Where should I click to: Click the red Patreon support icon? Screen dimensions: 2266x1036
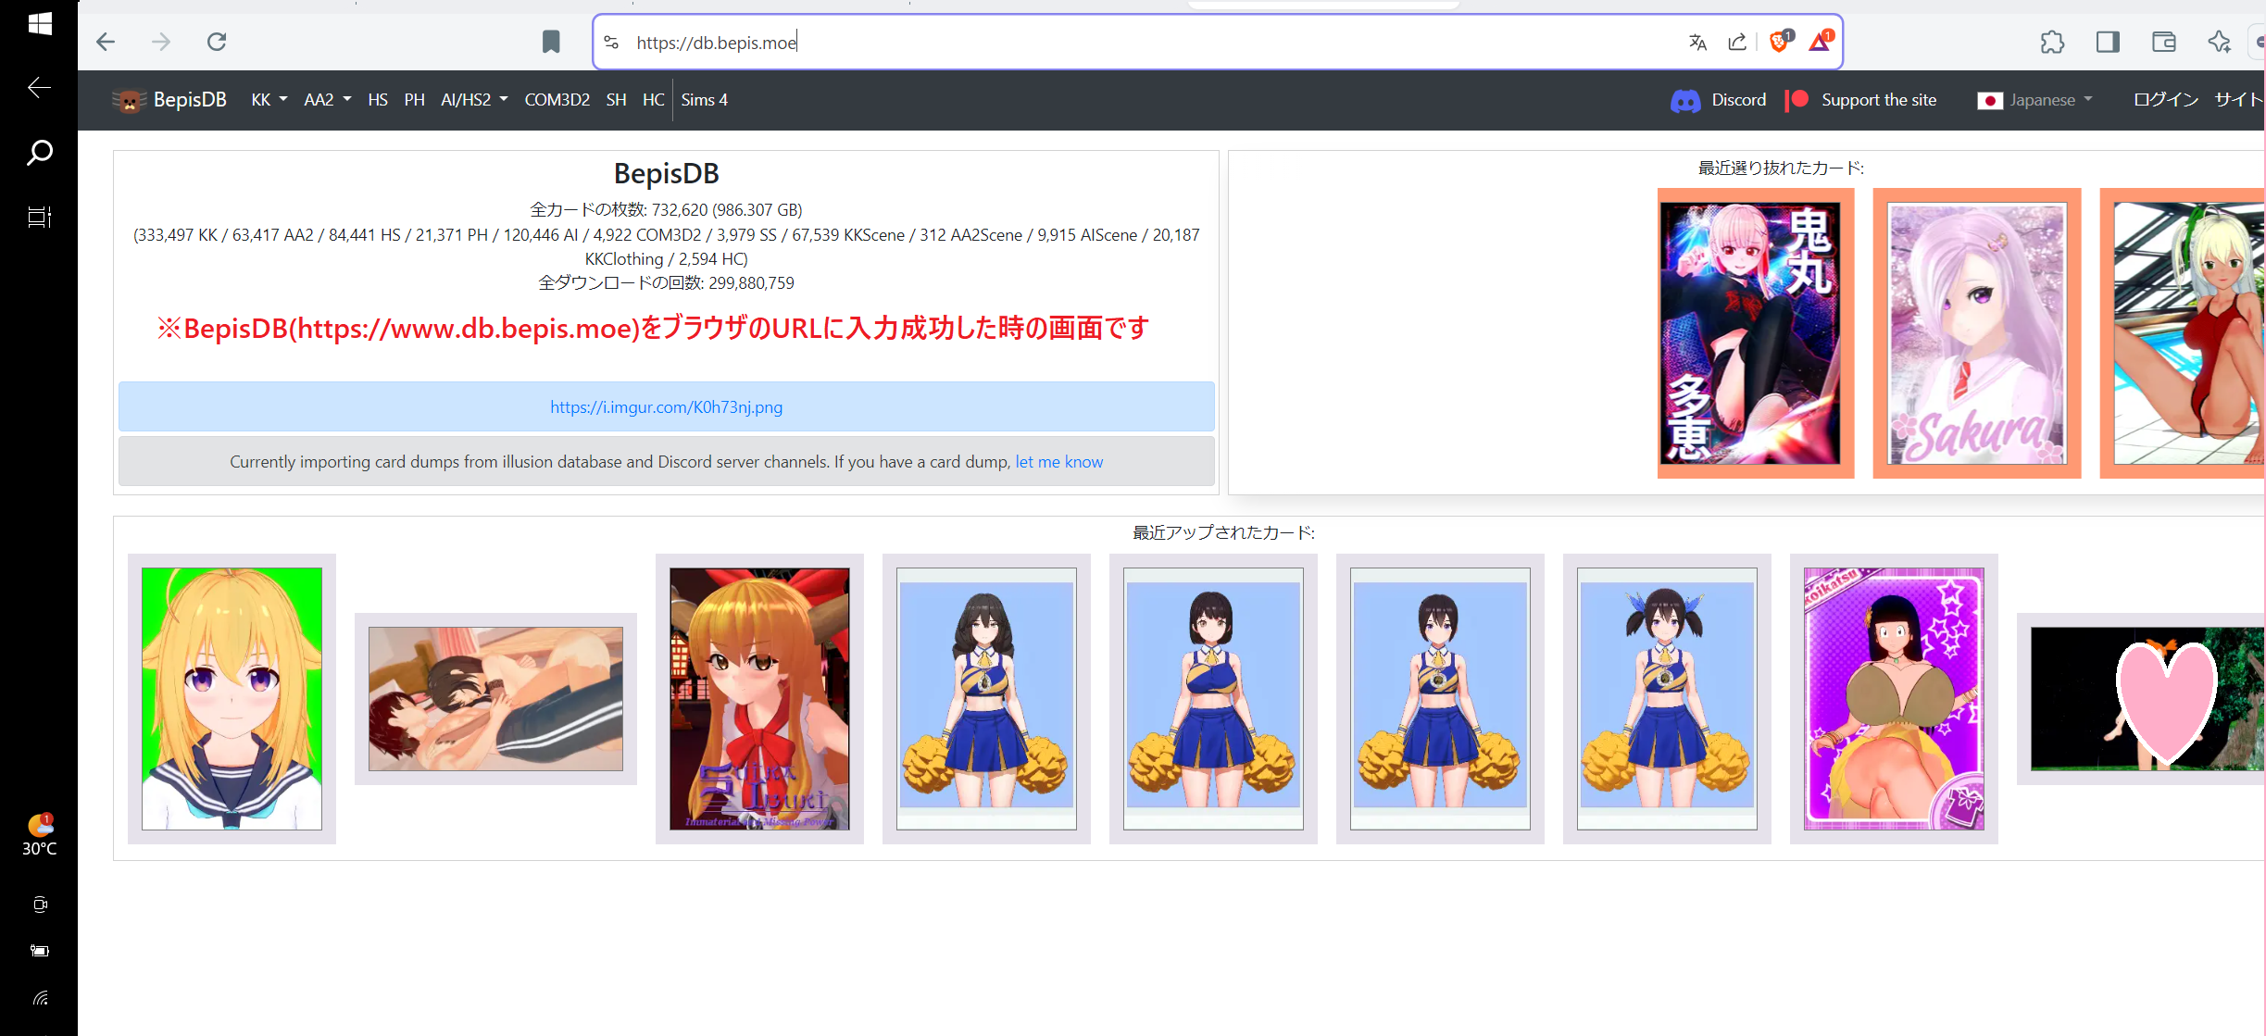[x=1797, y=100]
